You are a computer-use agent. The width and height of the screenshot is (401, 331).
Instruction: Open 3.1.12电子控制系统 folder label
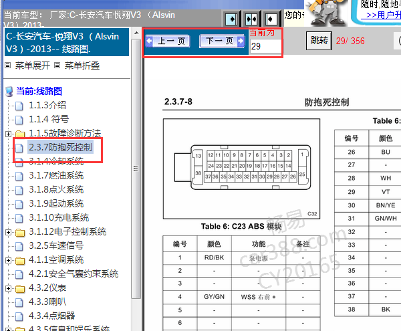coord(68,232)
